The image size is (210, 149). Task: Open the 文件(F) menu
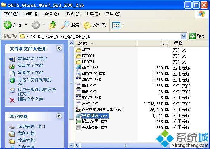[x=11, y=13]
